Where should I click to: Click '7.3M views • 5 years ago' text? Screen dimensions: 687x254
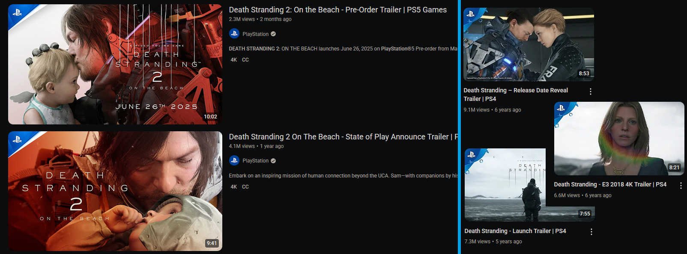click(x=493, y=242)
